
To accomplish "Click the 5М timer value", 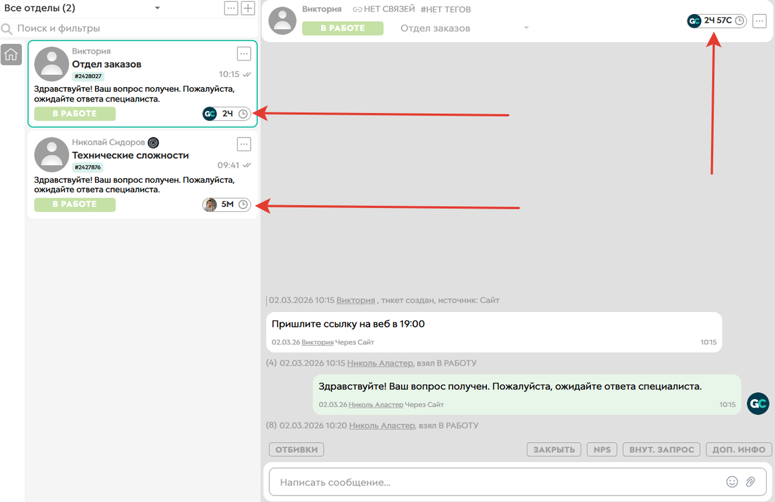I will tap(227, 205).
